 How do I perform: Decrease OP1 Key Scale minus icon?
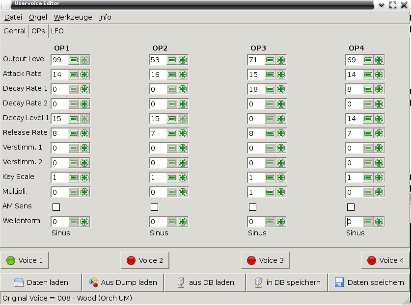coord(74,178)
